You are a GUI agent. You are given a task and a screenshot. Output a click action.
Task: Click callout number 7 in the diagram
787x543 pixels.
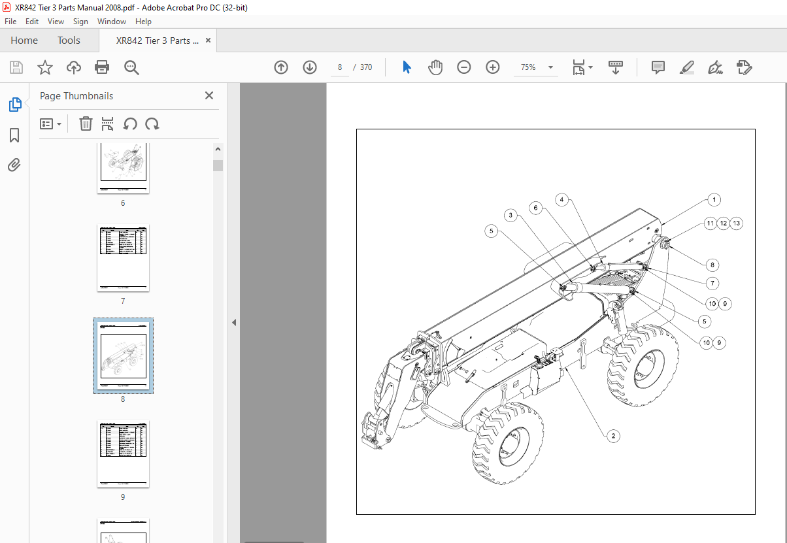712,284
